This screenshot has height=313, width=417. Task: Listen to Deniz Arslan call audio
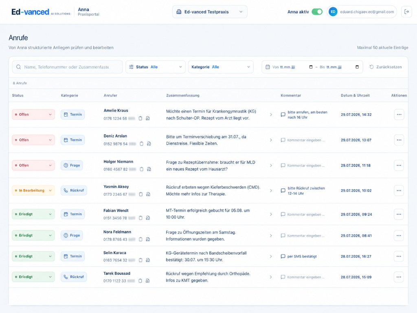pyautogui.click(x=149, y=144)
